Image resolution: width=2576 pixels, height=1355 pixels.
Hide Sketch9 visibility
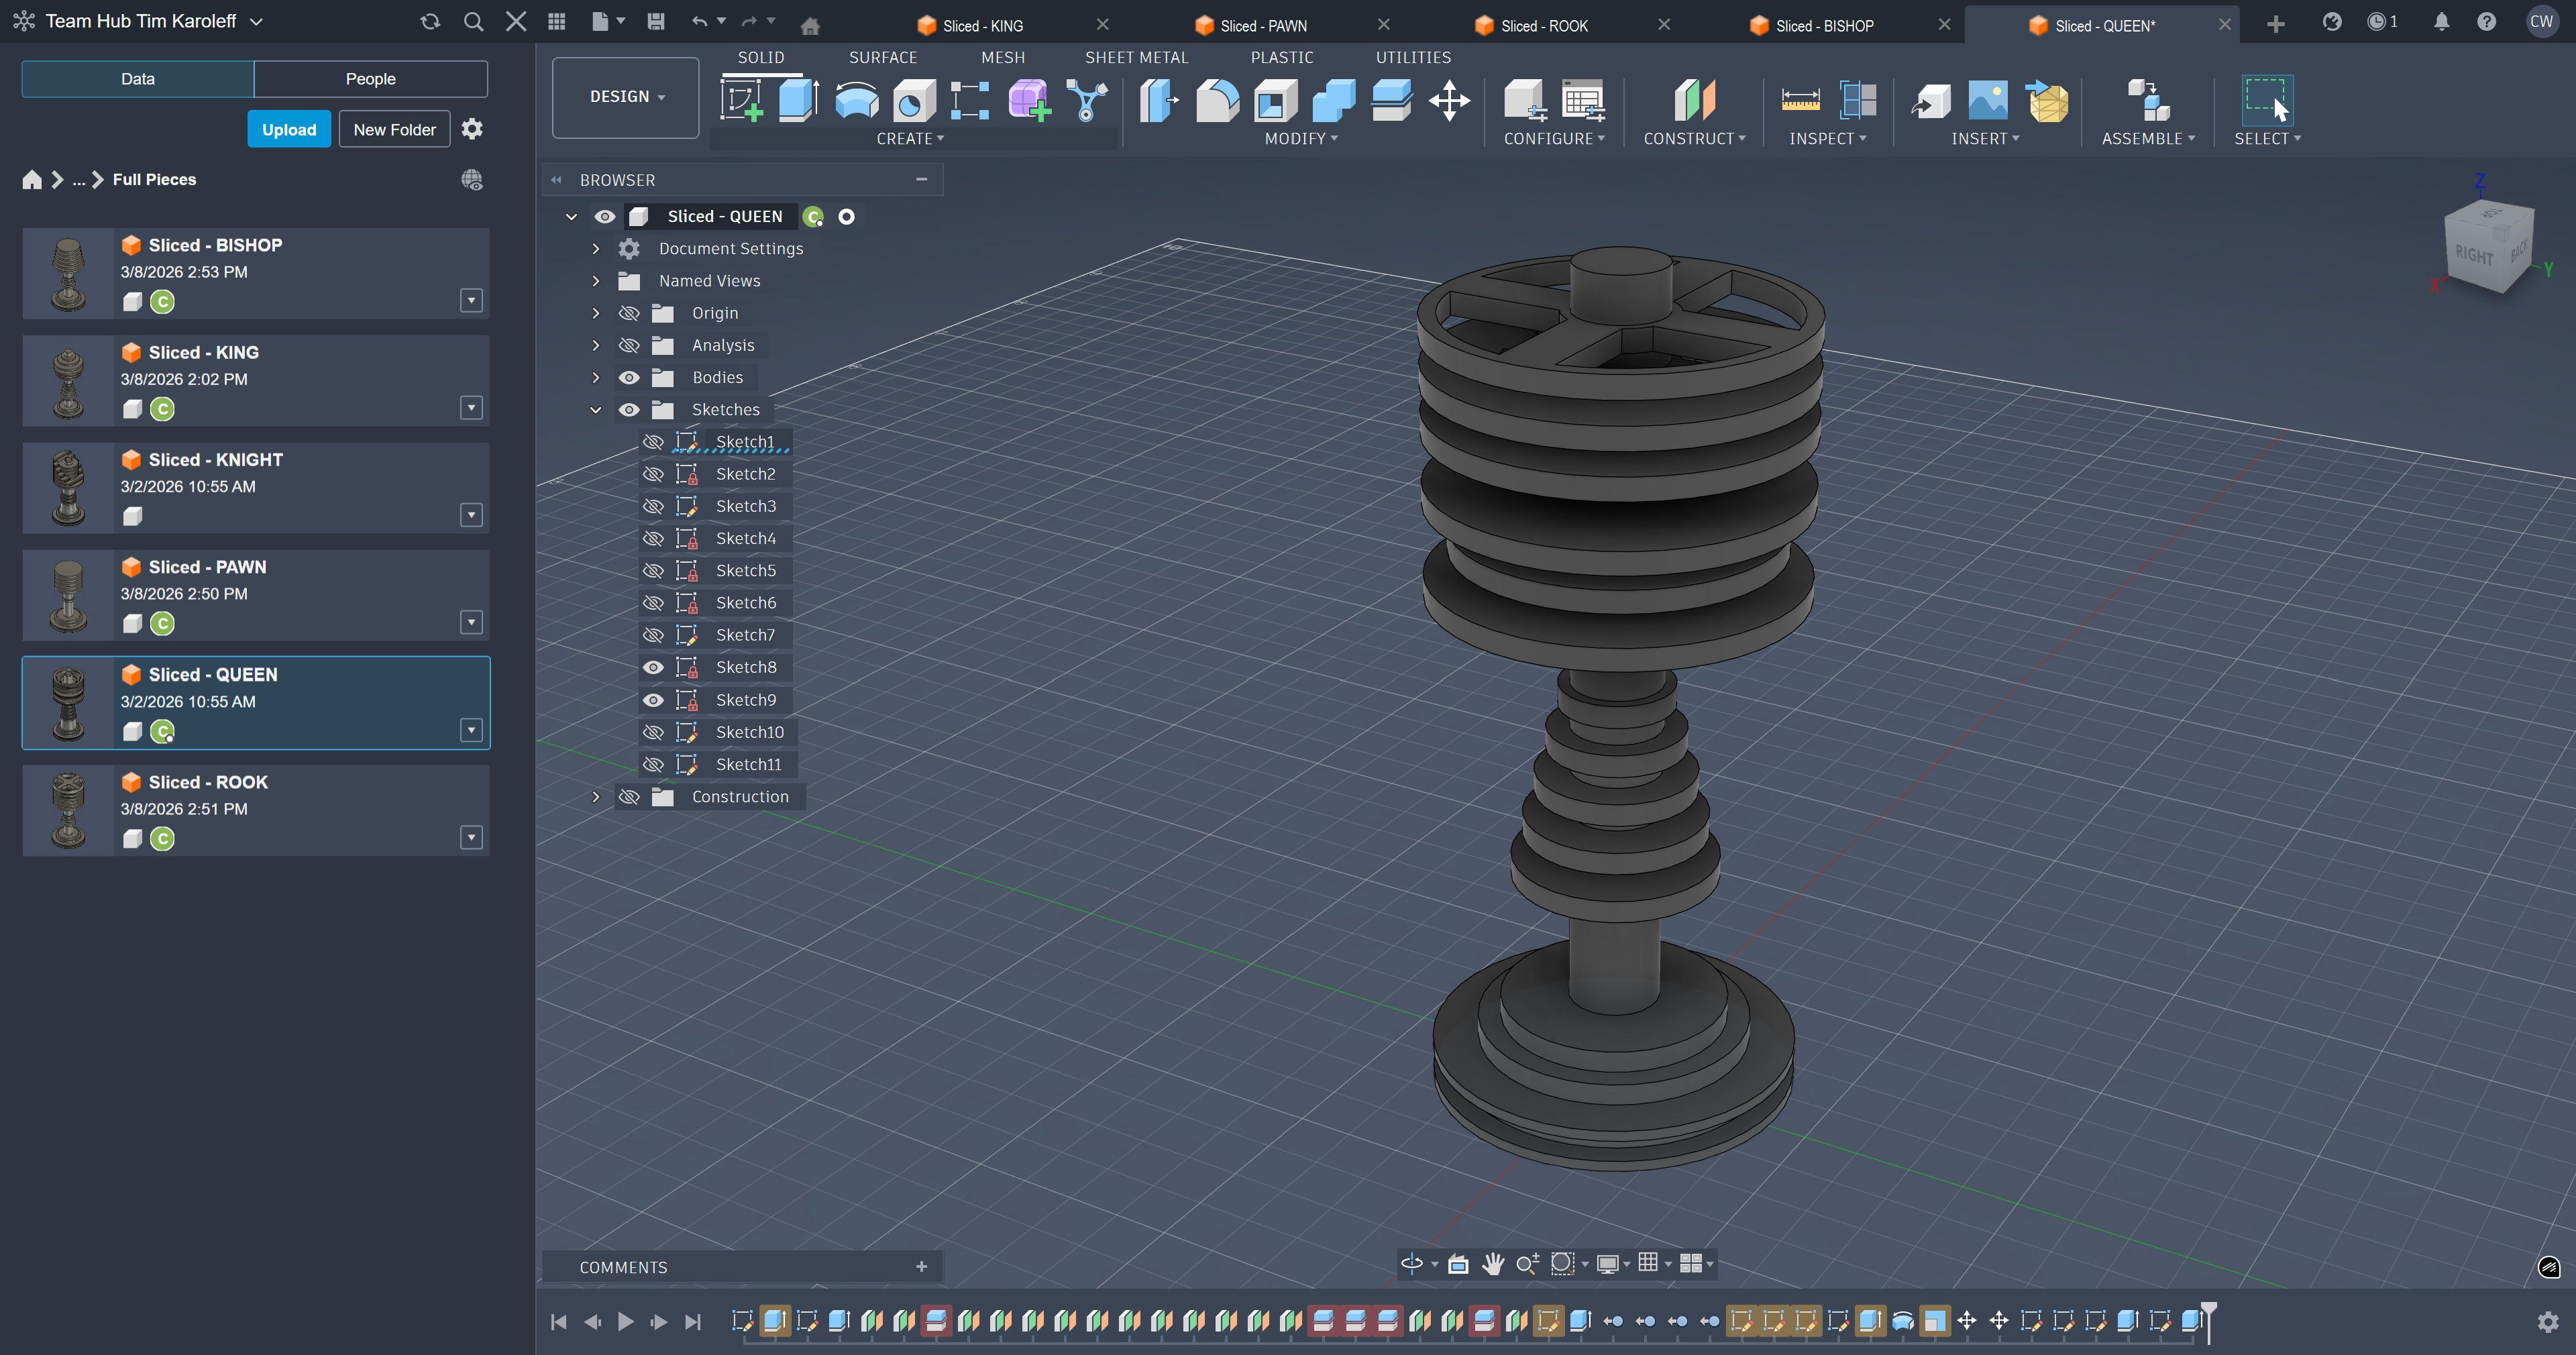[x=653, y=700]
